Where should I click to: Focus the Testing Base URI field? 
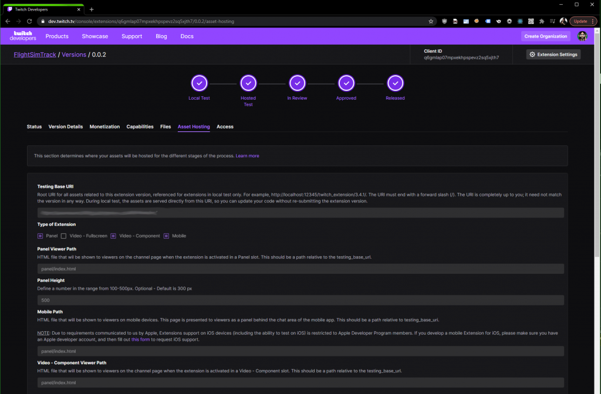[300, 212]
